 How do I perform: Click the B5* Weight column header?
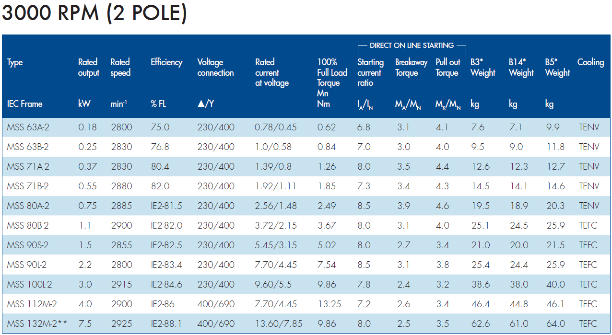[x=557, y=67]
